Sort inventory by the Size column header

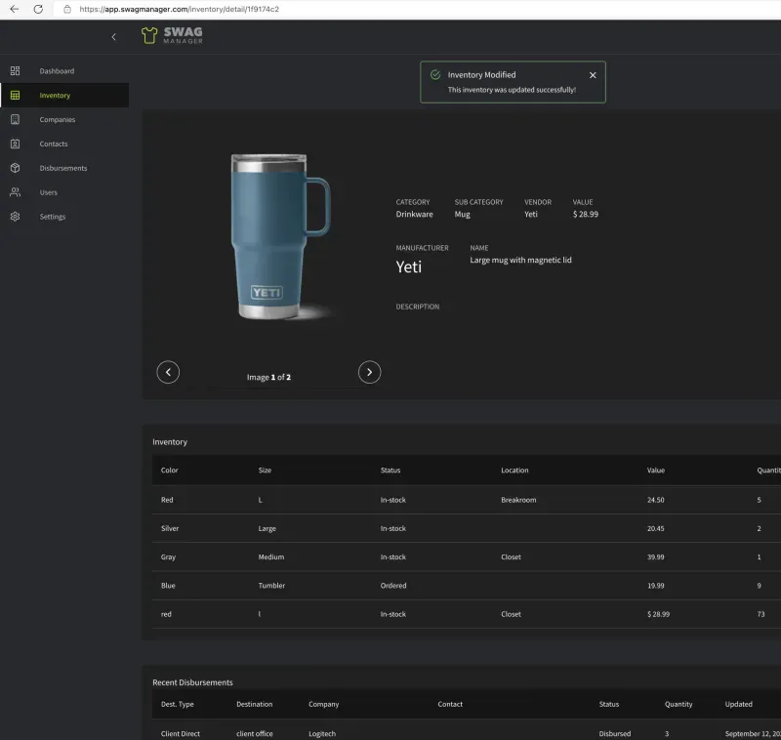[265, 471]
